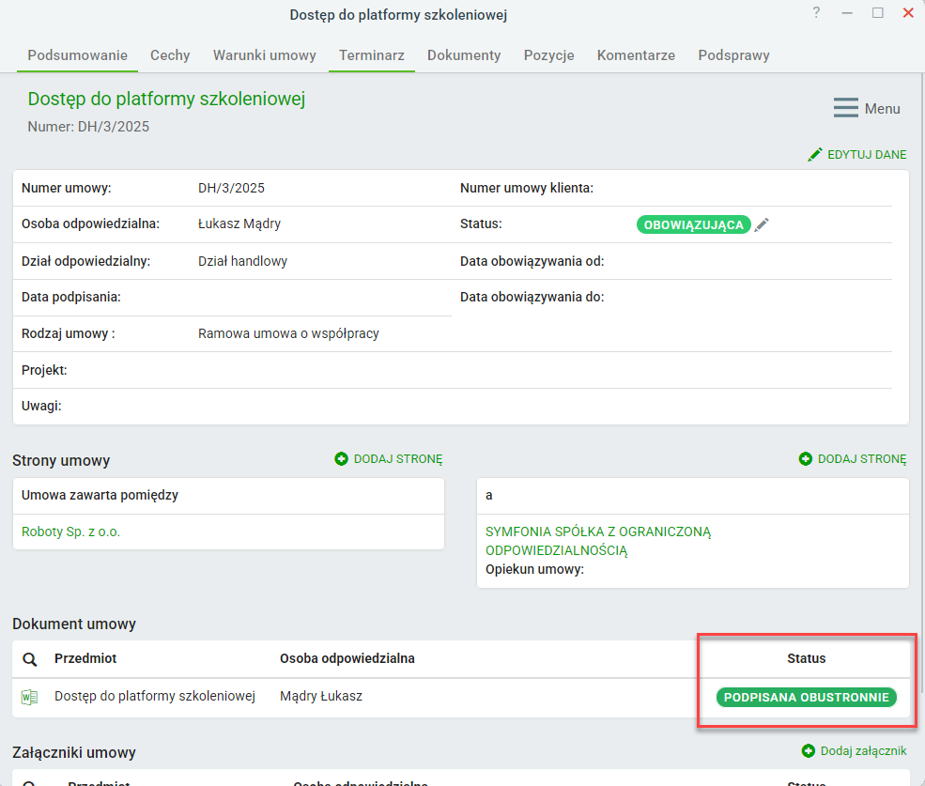Open SYMFONIA SPÓŁKA Z OGRANICZONĄ ODPOWIEDZIALNOŚCIĄ link
The height and width of the screenshot is (786, 925).
(598, 541)
